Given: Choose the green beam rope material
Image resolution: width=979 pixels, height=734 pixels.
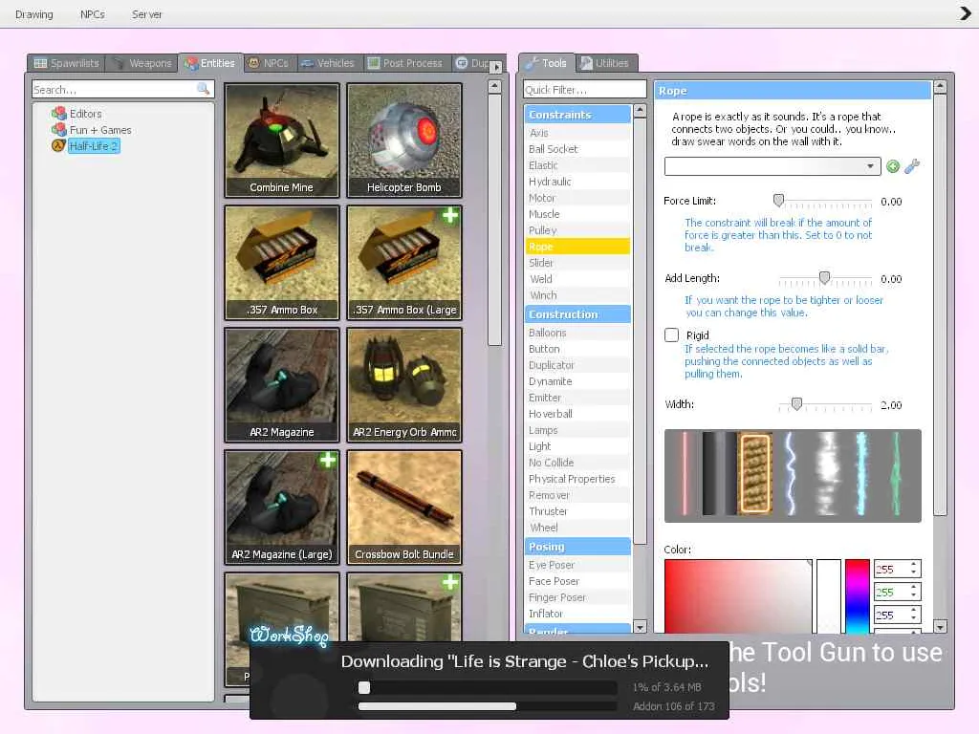Looking at the screenshot, I should tap(897, 474).
